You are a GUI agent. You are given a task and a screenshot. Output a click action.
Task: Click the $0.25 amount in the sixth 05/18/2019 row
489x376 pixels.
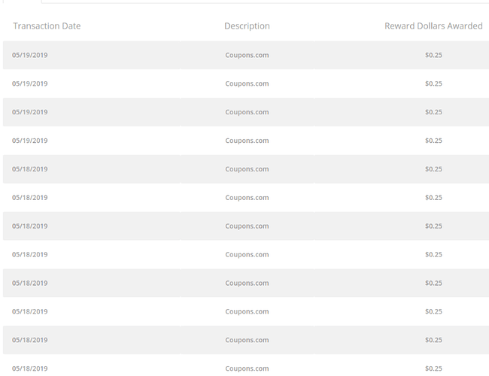coord(433,312)
